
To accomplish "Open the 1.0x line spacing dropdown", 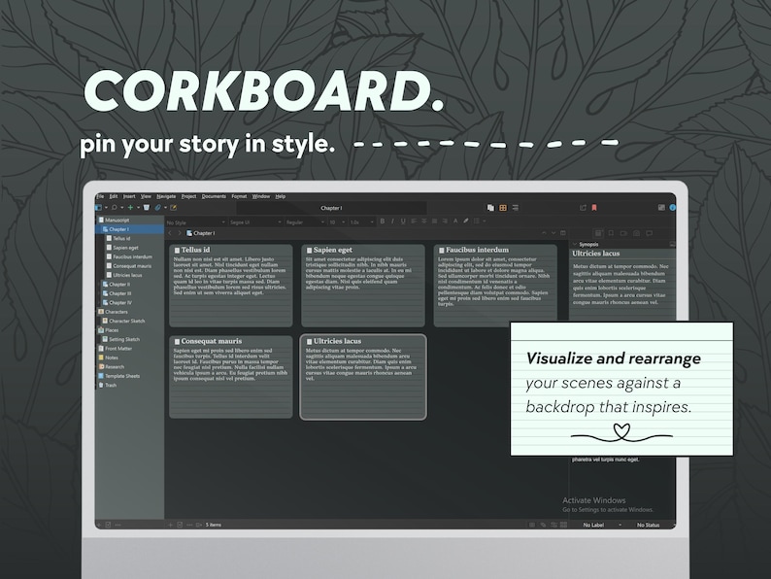I will (362, 222).
